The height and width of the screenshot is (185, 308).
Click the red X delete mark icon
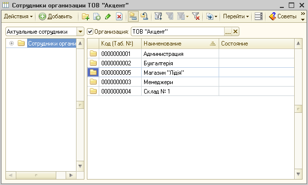[x=119, y=16]
